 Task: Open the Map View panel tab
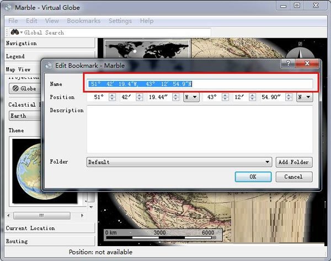point(23,69)
